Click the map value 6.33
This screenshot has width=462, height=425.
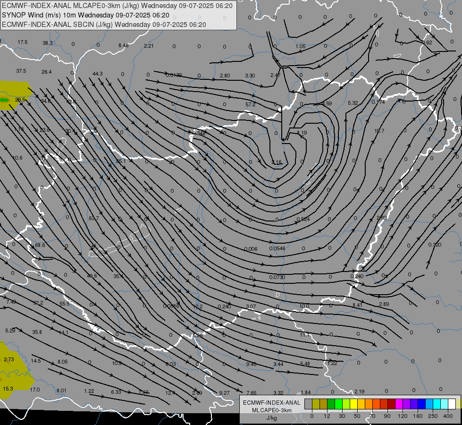[x=116, y=392]
